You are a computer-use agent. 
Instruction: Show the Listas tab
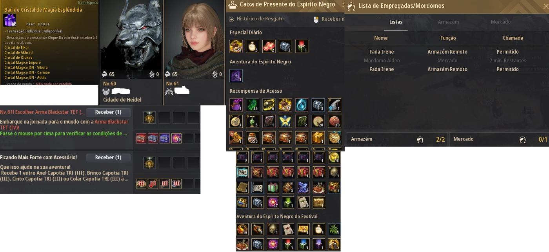click(396, 22)
